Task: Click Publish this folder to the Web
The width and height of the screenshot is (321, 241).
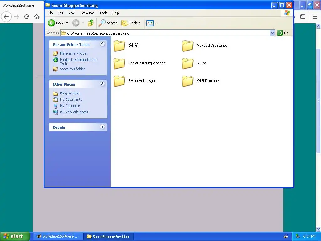Action: [78, 62]
